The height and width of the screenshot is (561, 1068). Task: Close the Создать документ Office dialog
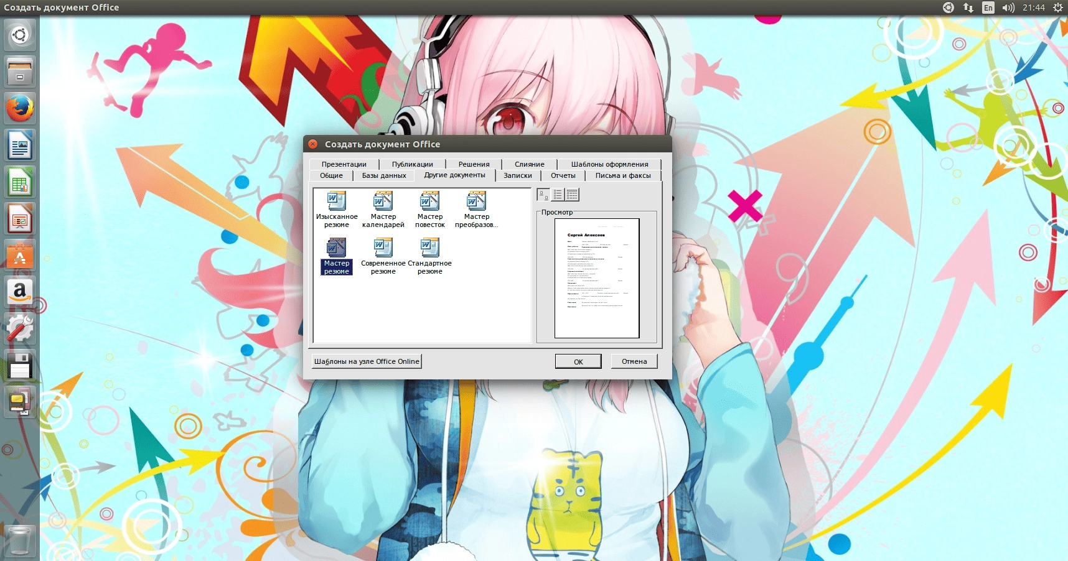pos(313,144)
